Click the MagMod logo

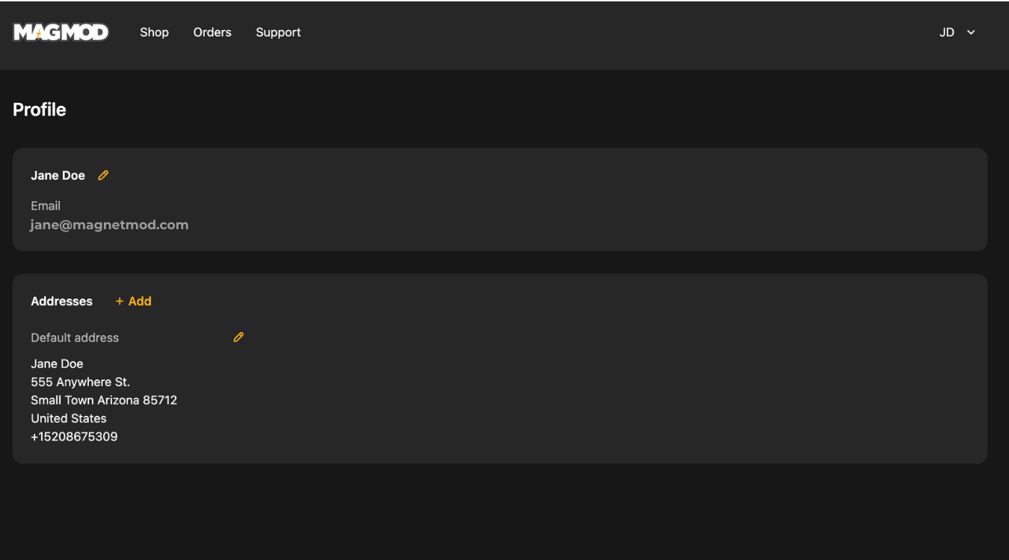61,32
